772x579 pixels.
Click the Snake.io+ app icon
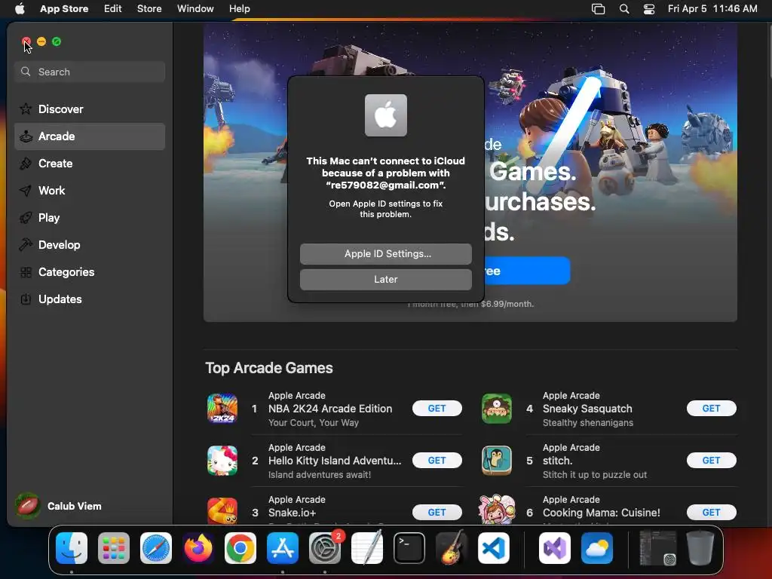tap(222, 511)
